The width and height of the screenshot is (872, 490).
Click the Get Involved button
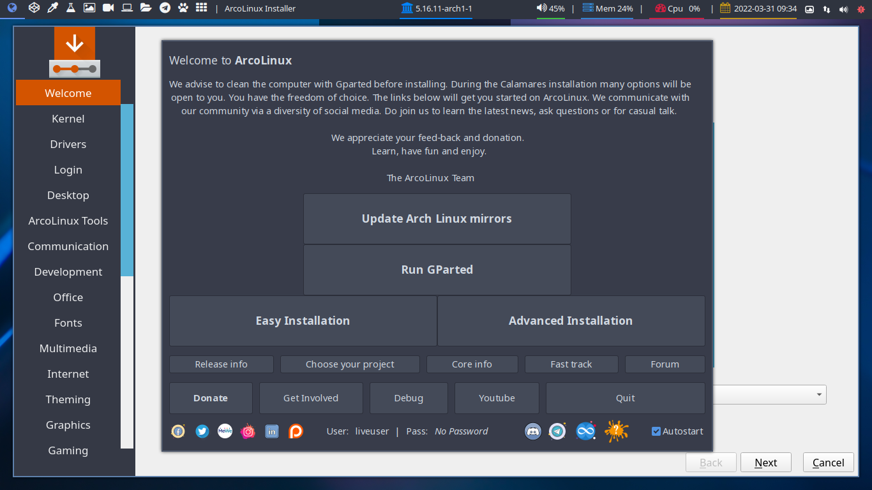pos(311,398)
